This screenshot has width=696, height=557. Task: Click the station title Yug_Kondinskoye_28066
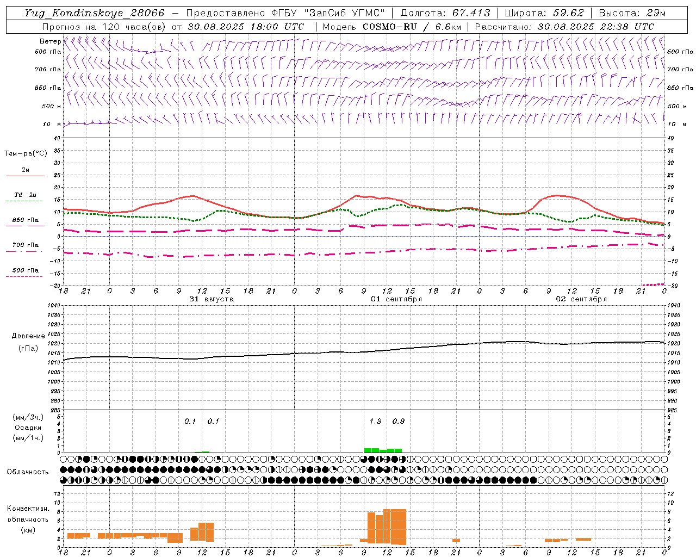pyautogui.click(x=95, y=13)
